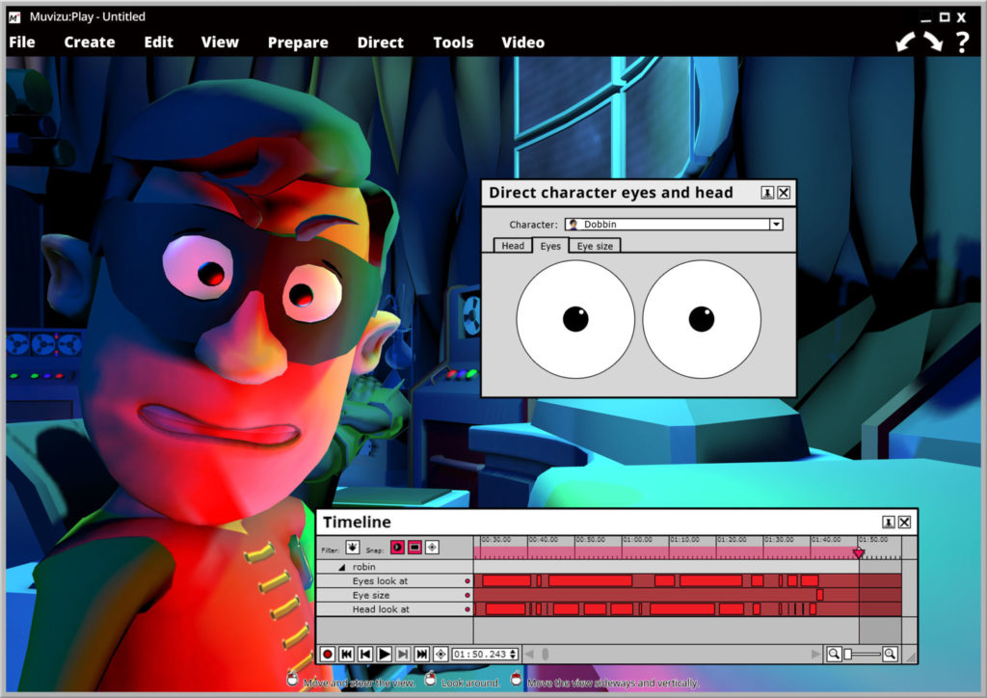Collapse the robin track group
This screenshot has width=987, height=698.
(x=340, y=567)
